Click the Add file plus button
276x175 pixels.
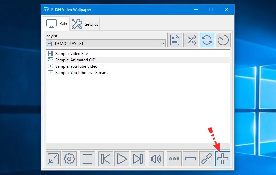[223, 159]
